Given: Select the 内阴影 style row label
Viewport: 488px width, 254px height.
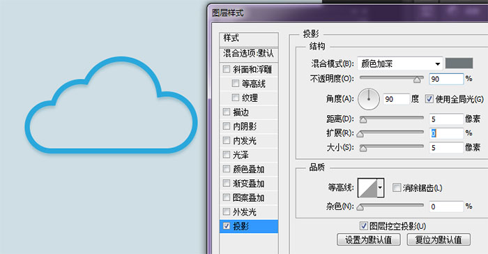Looking at the screenshot, I should (x=245, y=126).
